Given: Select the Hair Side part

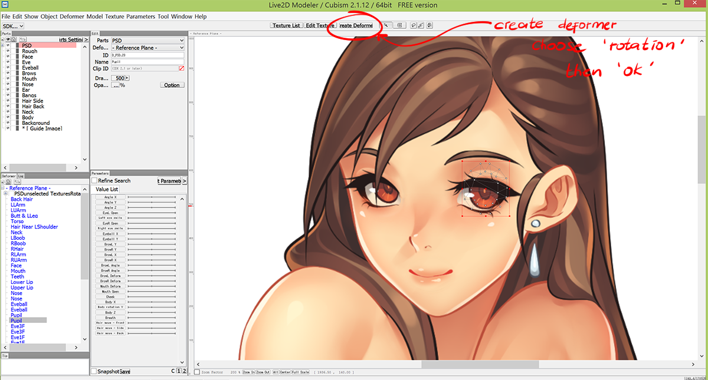Looking at the screenshot, I should pyautogui.click(x=33, y=101).
